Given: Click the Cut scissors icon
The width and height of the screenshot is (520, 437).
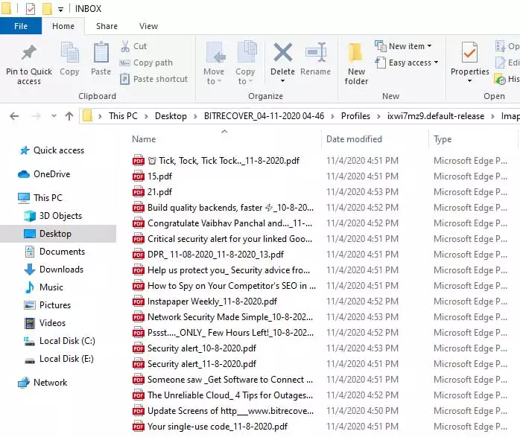Looking at the screenshot, I should click(x=125, y=46).
